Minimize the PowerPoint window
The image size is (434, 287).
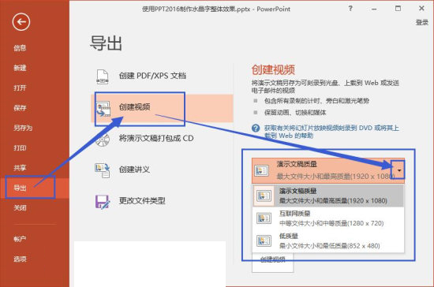pos(374,9)
